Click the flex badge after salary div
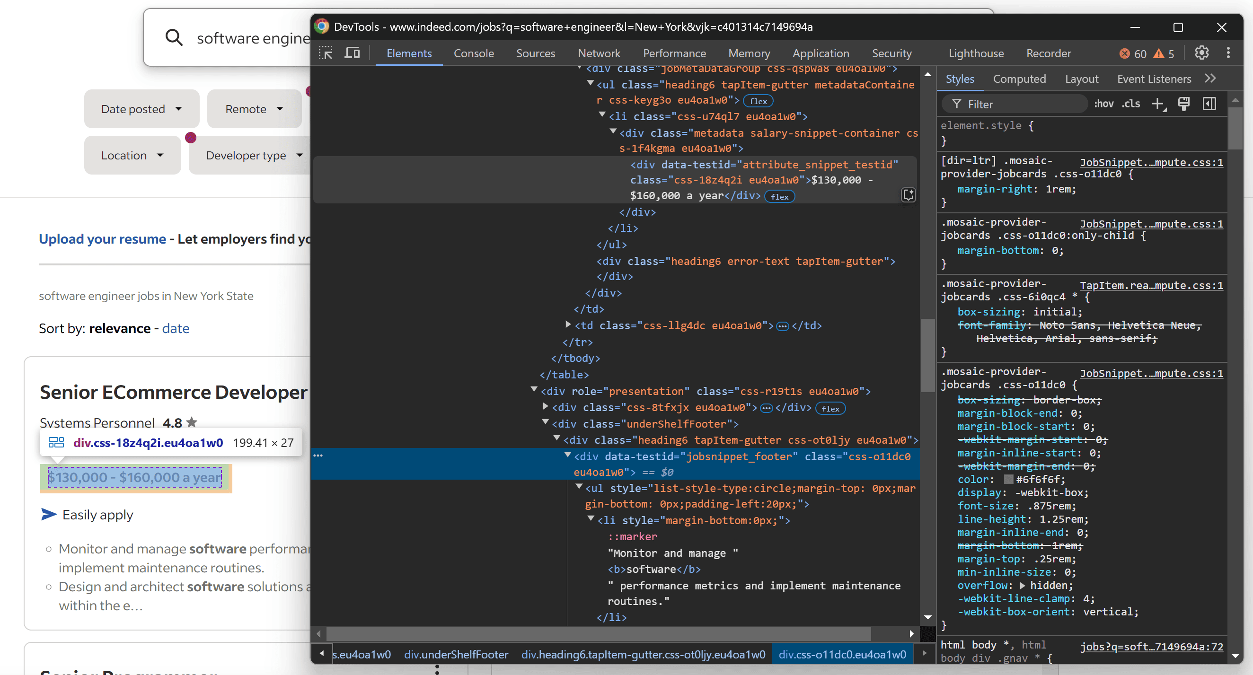The image size is (1253, 675). (x=780, y=196)
